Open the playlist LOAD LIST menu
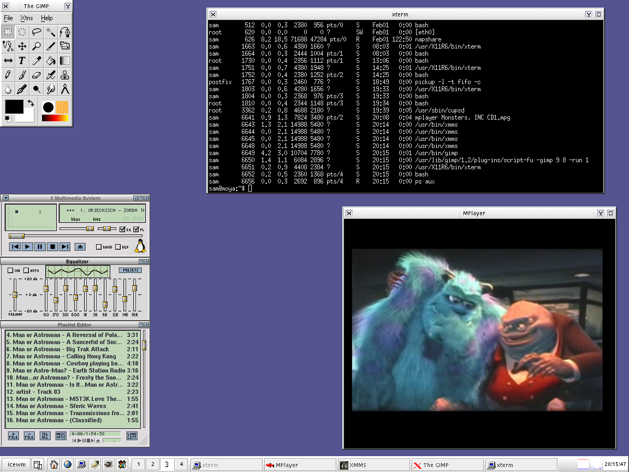This screenshot has width=629, height=472. (132, 435)
